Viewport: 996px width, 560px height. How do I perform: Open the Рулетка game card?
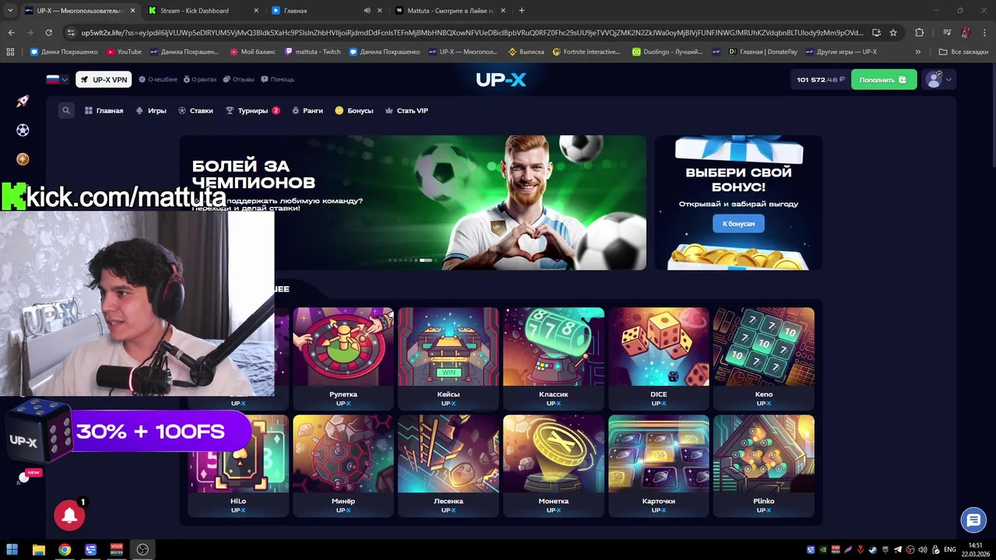(343, 358)
